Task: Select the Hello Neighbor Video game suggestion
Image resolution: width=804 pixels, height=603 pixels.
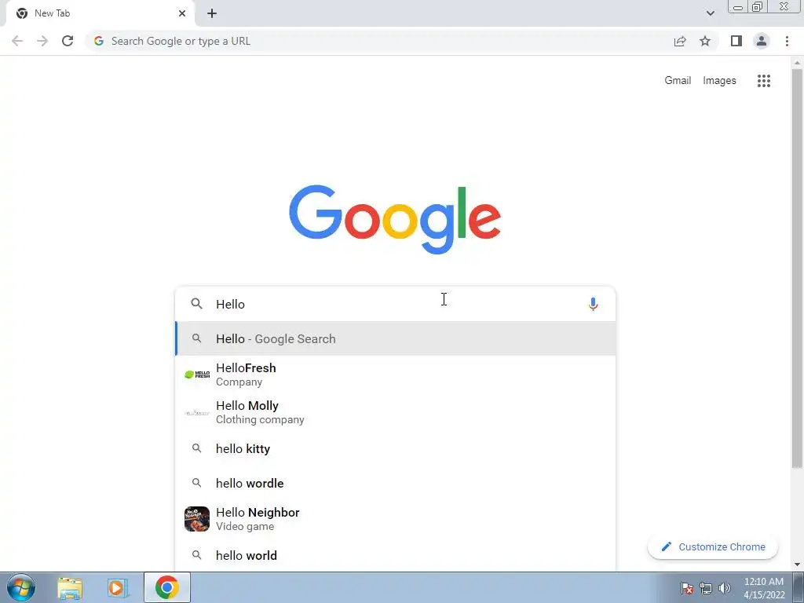Action: (396, 519)
